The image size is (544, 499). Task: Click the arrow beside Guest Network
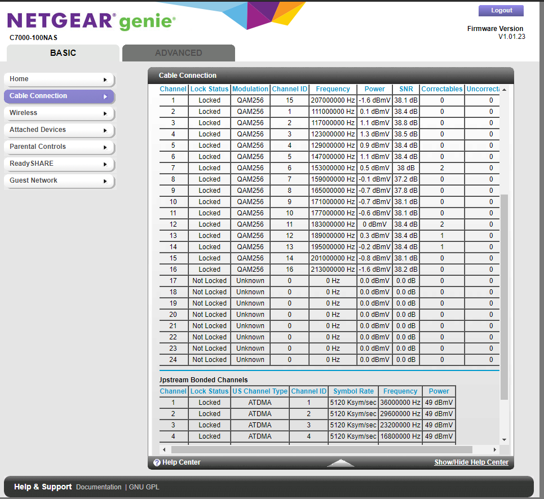105,181
